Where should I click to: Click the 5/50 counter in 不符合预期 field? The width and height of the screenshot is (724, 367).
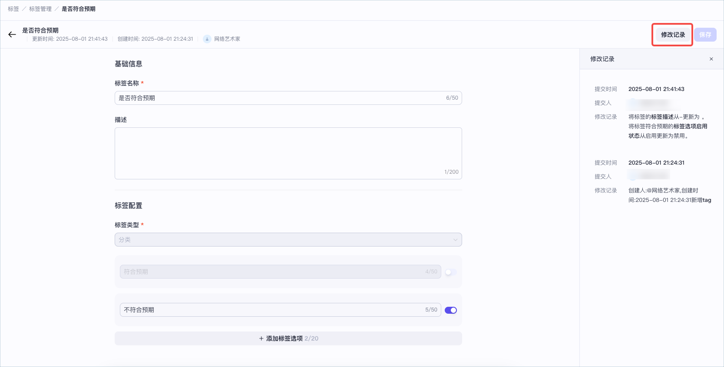click(431, 310)
